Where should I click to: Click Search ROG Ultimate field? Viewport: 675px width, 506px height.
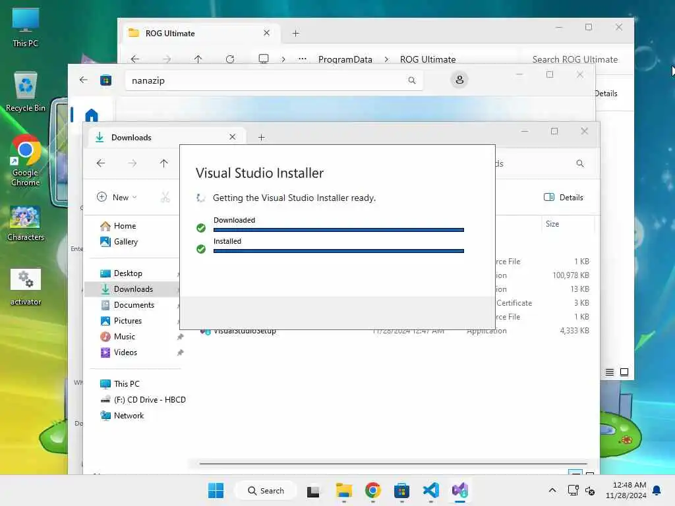575,59
